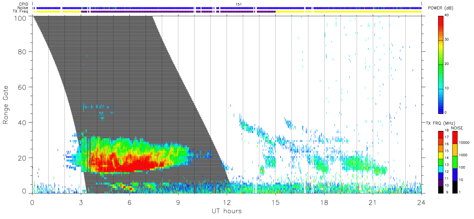The width and height of the screenshot is (474, 219).
Task: Click the 80 tick label on the Range Gate axis
Action: [22, 51]
